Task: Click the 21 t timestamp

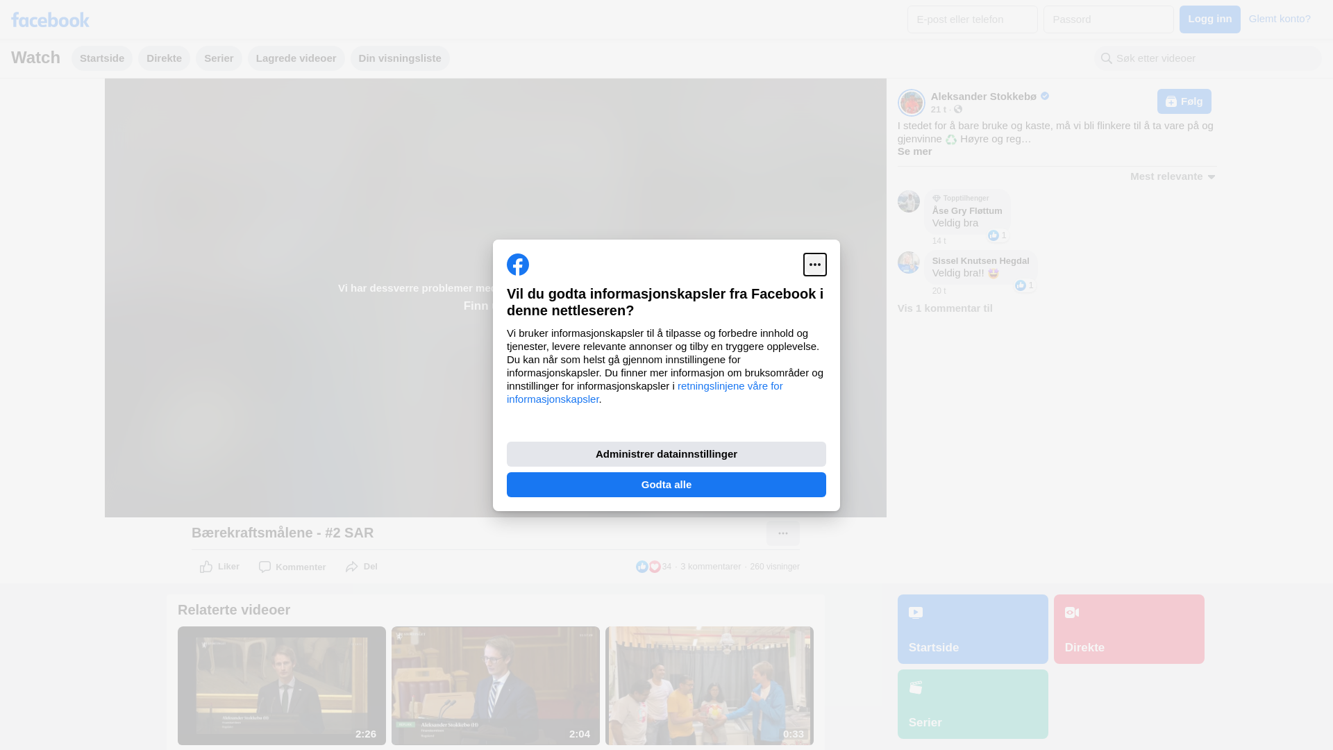Action: 939,110
